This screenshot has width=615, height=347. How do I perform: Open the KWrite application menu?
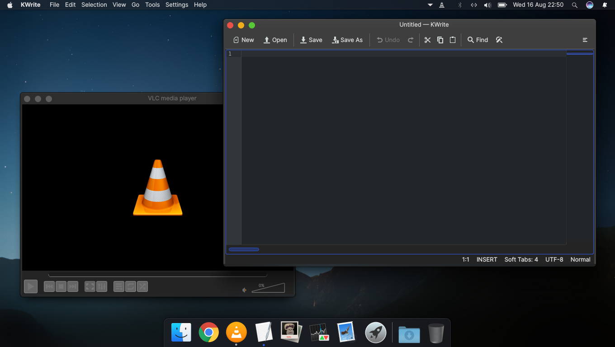(30, 5)
